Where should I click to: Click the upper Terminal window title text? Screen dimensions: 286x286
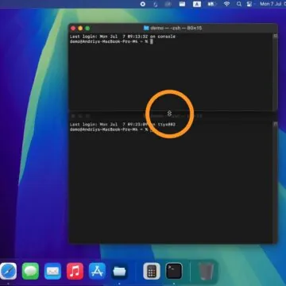tap(176, 28)
